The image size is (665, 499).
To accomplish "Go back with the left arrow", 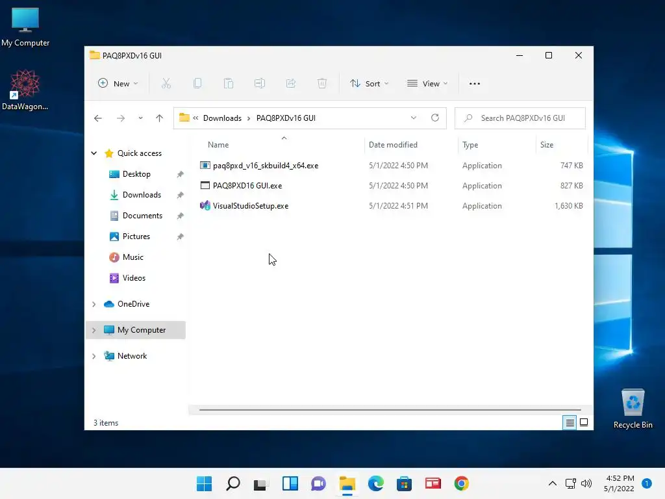I will point(98,118).
